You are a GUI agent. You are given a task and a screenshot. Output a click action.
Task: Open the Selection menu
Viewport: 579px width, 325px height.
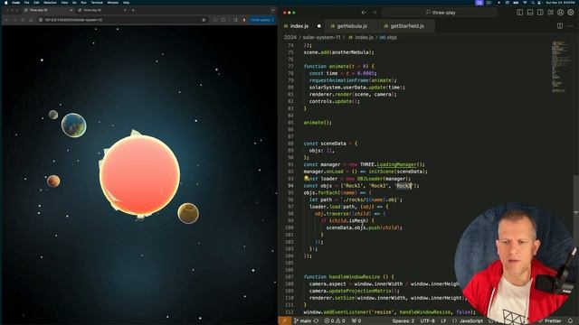50,3
